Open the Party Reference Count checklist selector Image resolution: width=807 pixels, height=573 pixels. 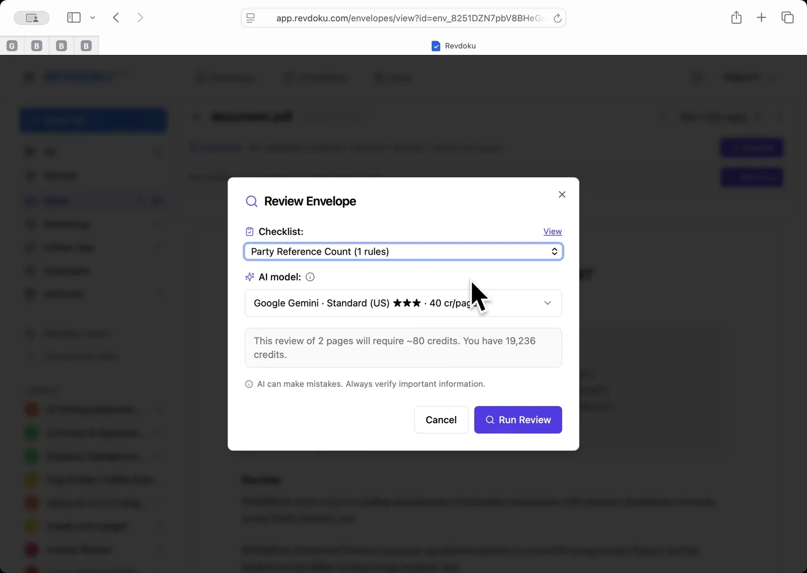pyautogui.click(x=403, y=251)
